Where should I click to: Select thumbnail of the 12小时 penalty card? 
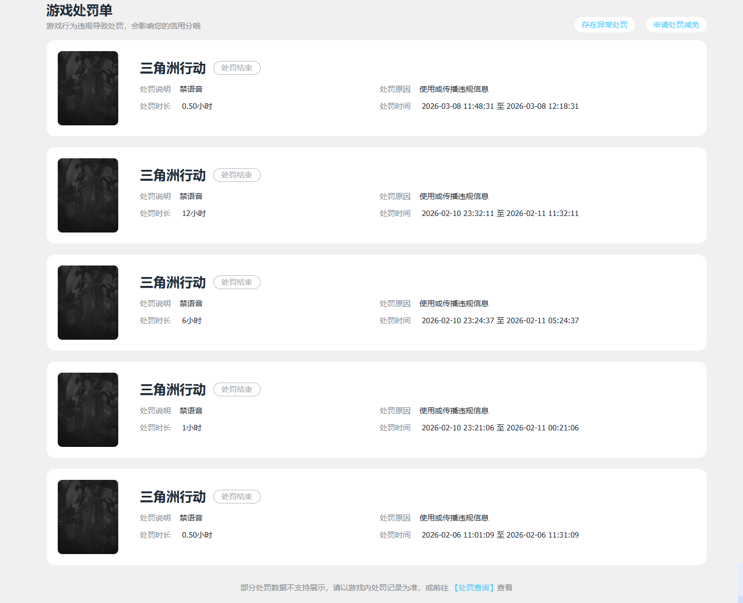point(88,195)
